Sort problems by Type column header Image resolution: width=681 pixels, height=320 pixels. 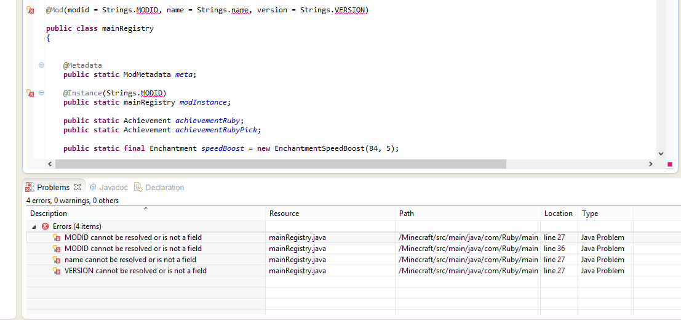pos(605,213)
